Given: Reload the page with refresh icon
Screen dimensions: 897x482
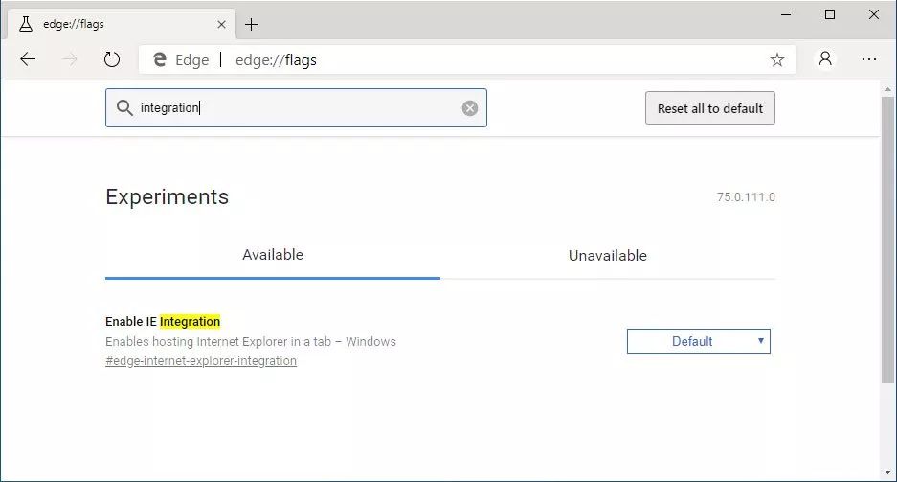Looking at the screenshot, I should click(x=112, y=59).
